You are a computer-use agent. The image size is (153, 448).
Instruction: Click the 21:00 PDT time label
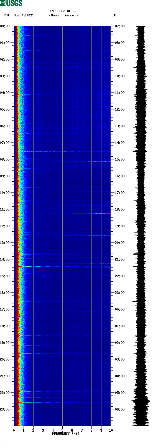5,376
